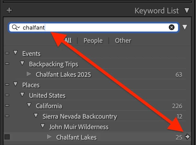Click the arrow beside Chalfant Lakes count
The height and width of the screenshot is (145, 196).
188,137
